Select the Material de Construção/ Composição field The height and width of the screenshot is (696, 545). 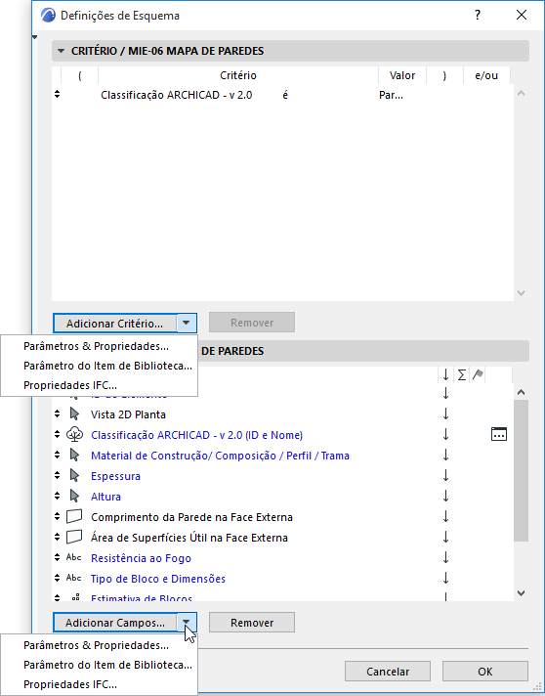coord(220,456)
